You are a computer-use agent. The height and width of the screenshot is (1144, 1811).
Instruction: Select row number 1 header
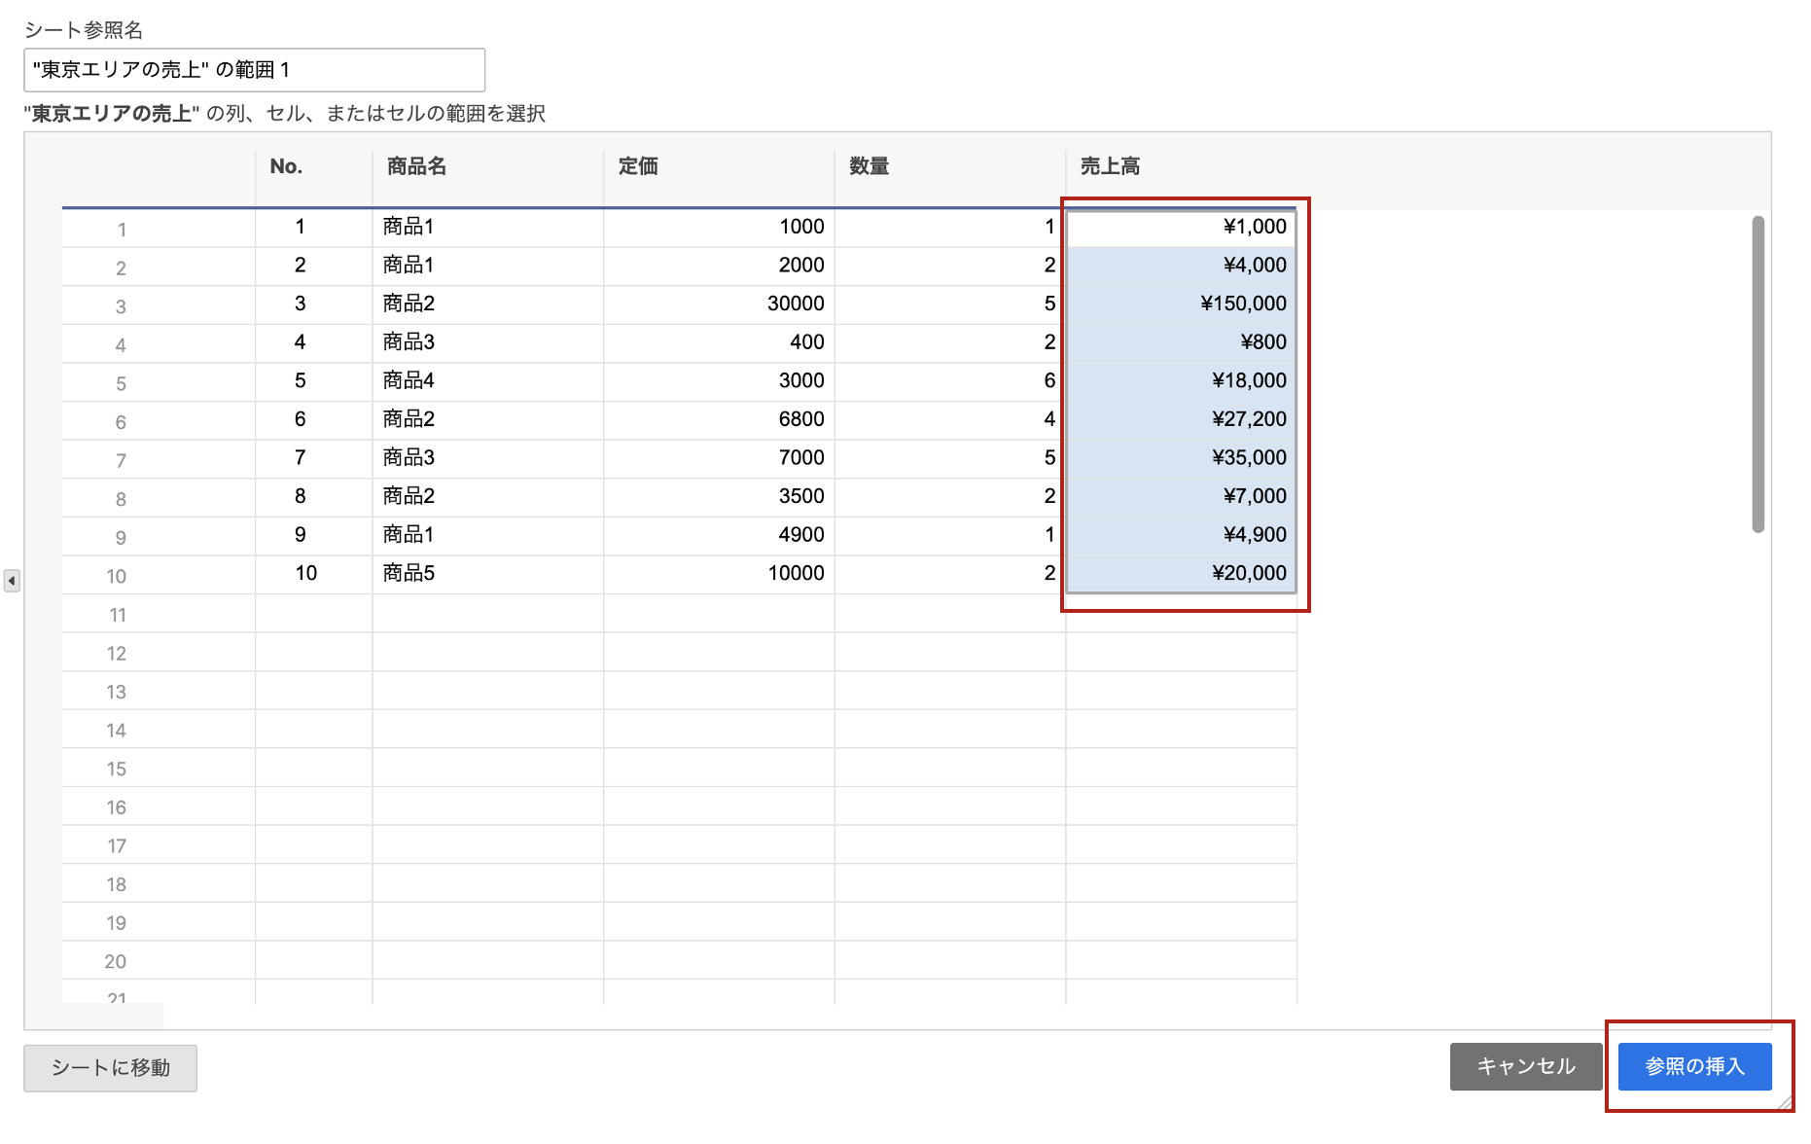[x=159, y=229]
